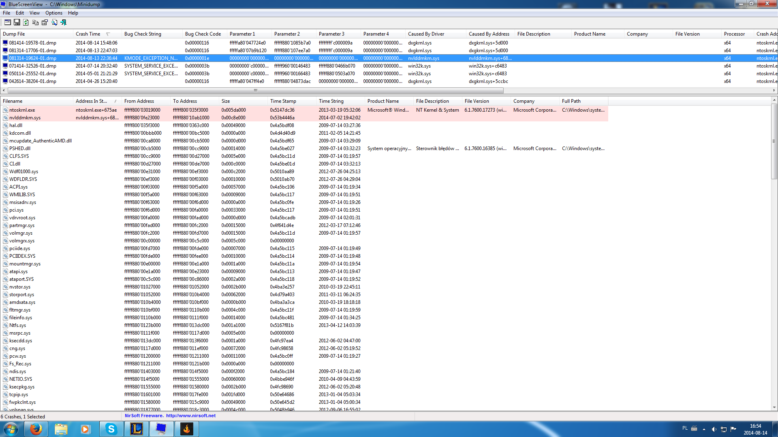Click the file icon next to kdcom.dll
Screen dimensions: 778x437
5,133
